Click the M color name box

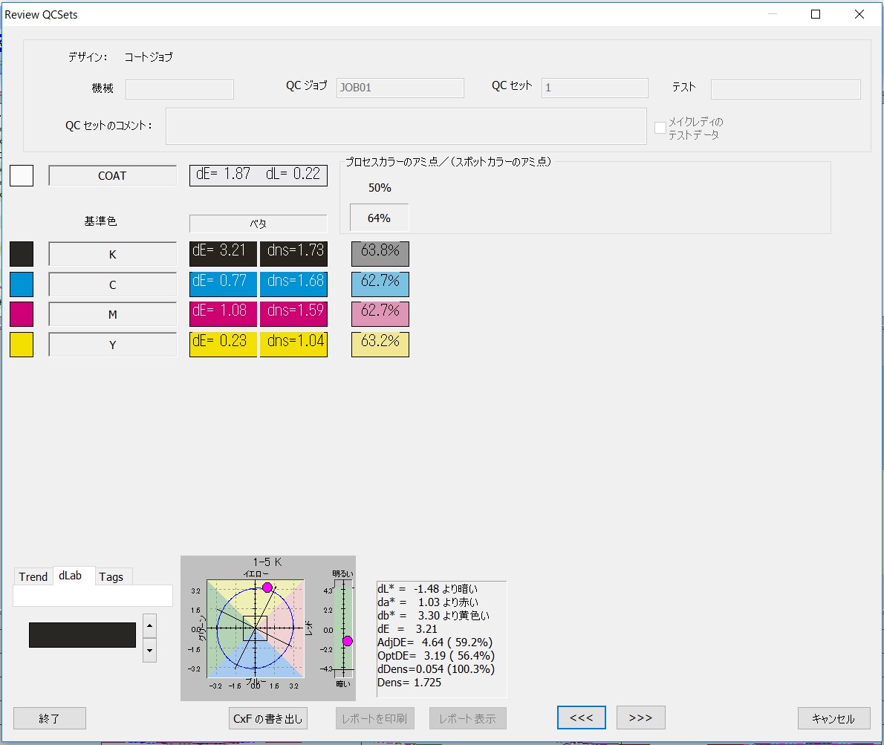coord(112,314)
